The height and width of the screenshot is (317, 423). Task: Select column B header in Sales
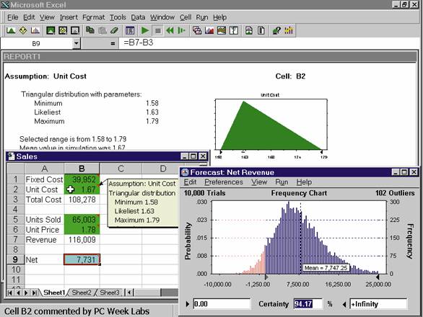[x=82, y=169]
